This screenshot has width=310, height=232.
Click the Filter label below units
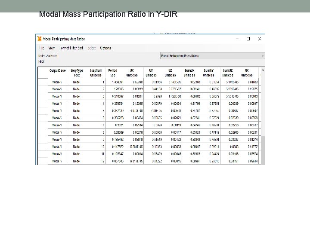(41, 61)
